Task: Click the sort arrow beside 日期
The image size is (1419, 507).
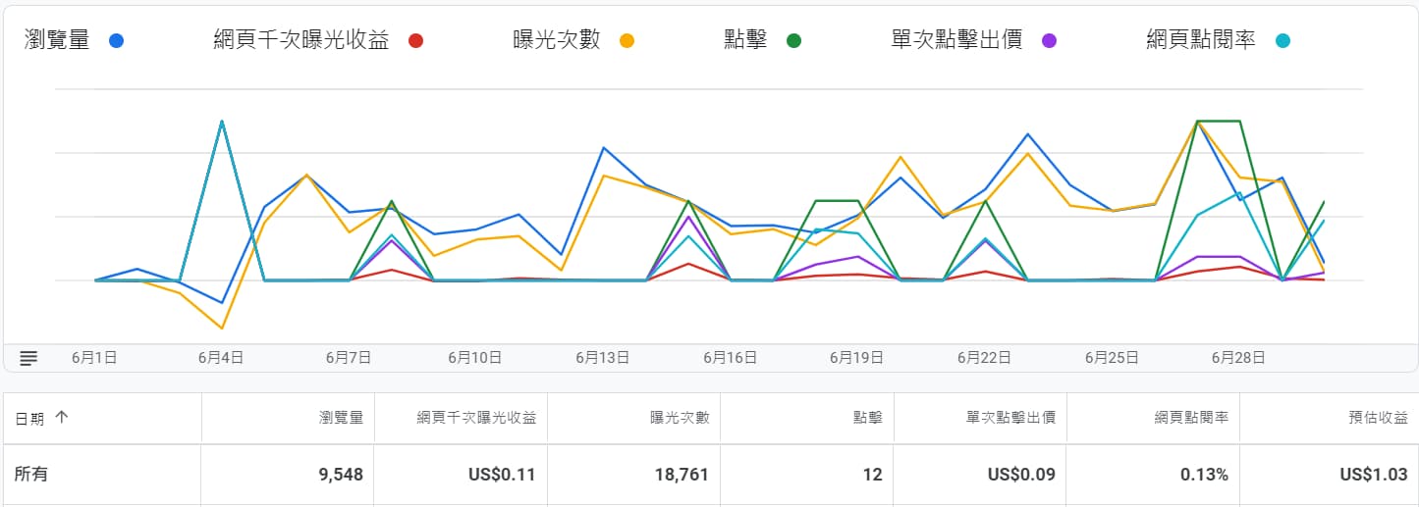Action: pyautogui.click(x=62, y=417)
